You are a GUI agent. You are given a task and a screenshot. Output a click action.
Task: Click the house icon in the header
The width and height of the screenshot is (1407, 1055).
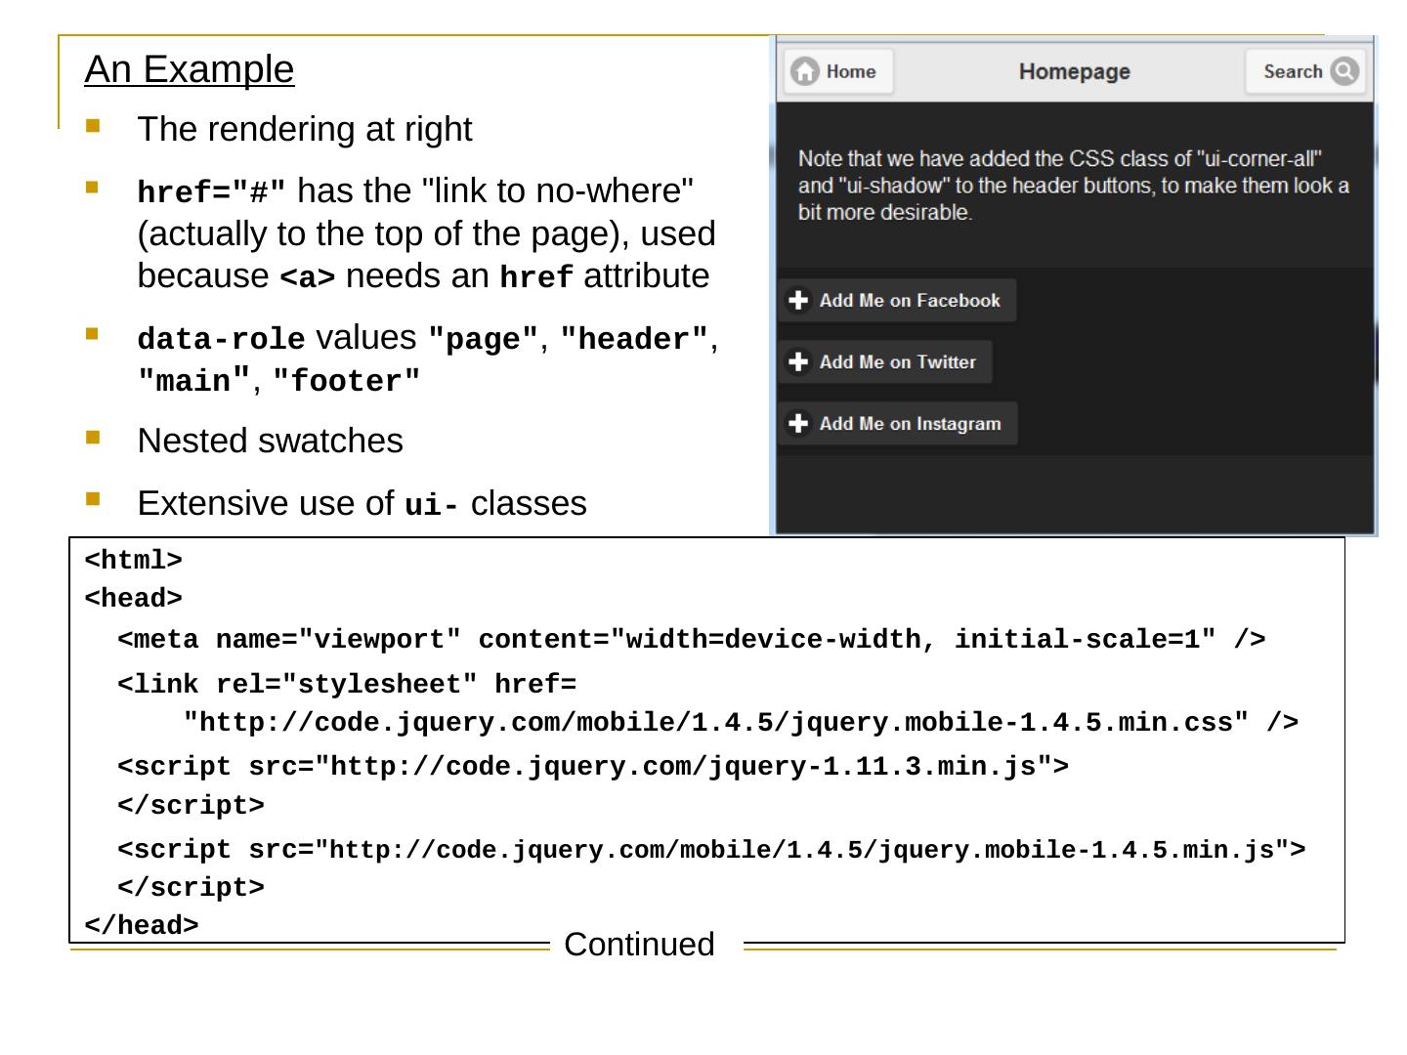click(x=804, y=71)
